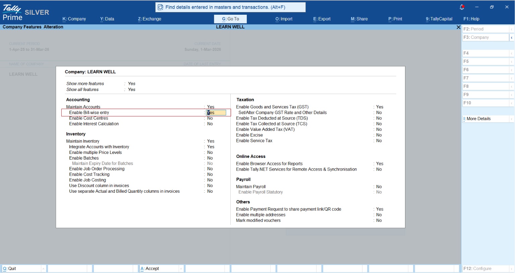Viewport: 515px width, 273px height.
Task: Expand the caret next to A: Accept
Action: [181, 269]
